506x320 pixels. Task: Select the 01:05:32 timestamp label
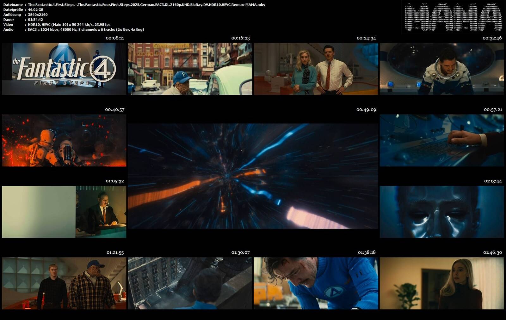tap(115, 181)
